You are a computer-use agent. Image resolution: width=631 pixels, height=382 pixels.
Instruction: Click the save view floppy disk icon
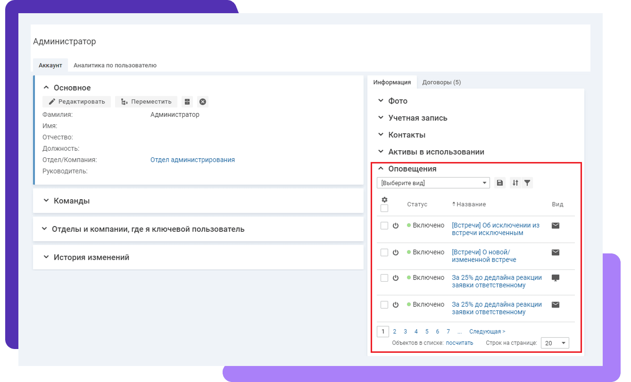coord(500,183)
